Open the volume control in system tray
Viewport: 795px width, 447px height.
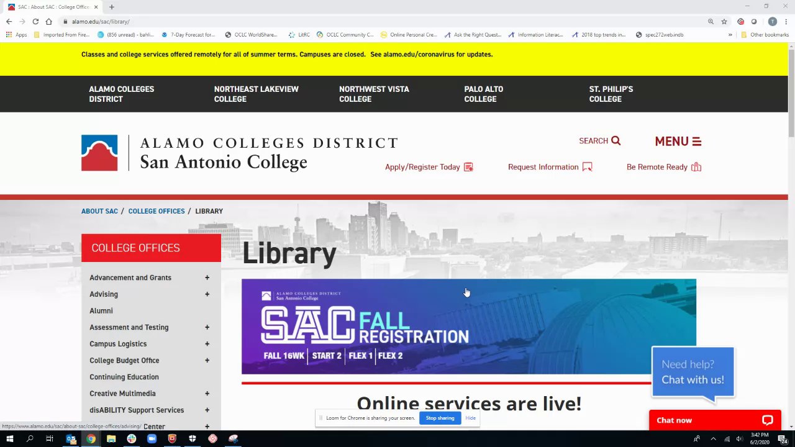tap(739, 439)
